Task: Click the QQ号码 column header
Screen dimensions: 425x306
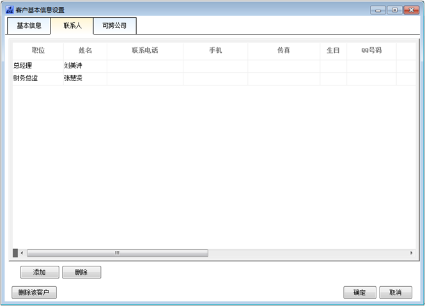Action: point(371,50)
